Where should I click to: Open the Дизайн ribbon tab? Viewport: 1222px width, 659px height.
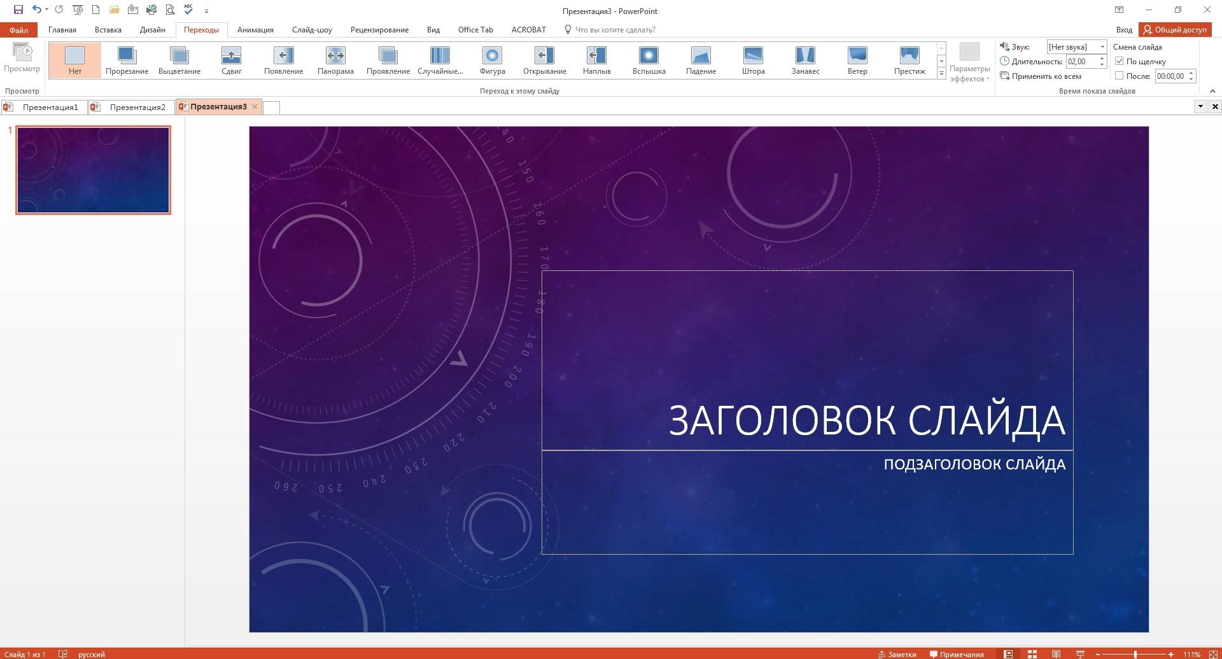153,30
